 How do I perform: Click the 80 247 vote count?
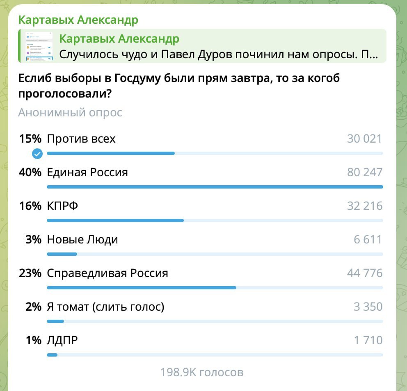(364, 173)
